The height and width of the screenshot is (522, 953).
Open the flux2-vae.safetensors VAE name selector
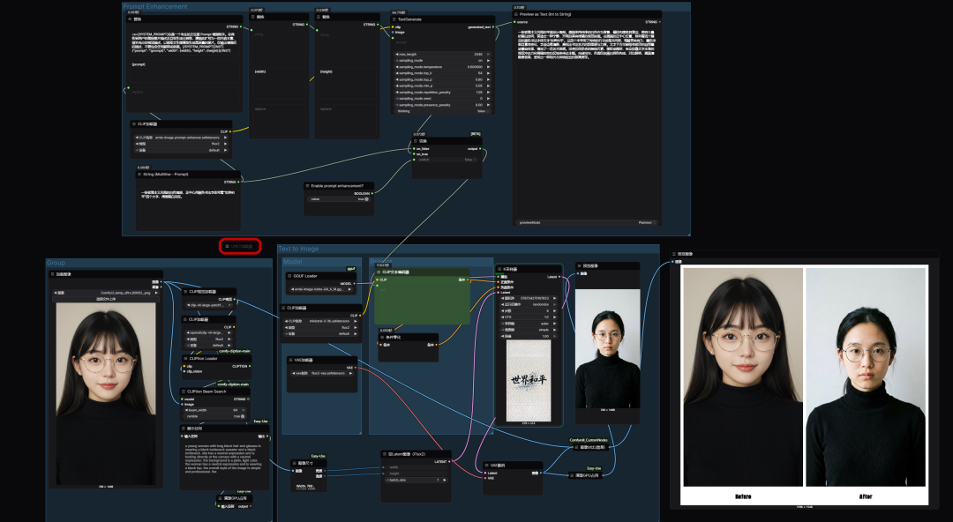click(322, 373)
